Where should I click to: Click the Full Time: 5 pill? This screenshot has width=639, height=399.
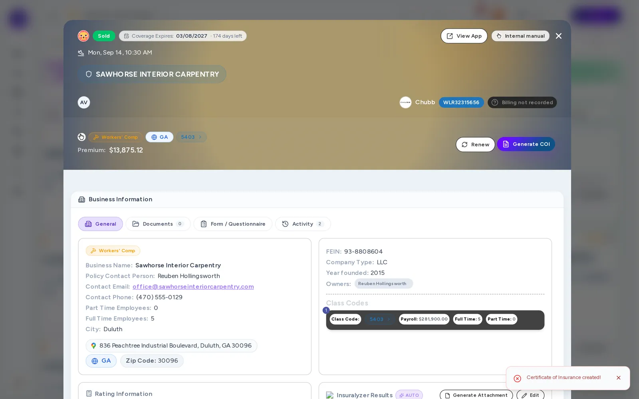pos(468,319)
